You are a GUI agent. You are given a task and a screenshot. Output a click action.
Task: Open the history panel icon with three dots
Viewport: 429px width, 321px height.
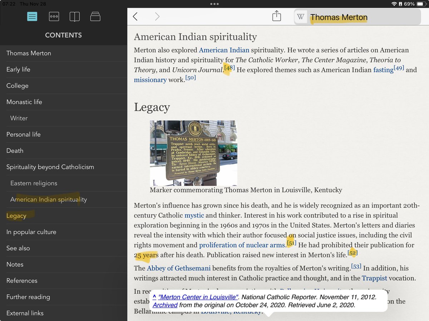pyautogui.click(x=54, y=17)
